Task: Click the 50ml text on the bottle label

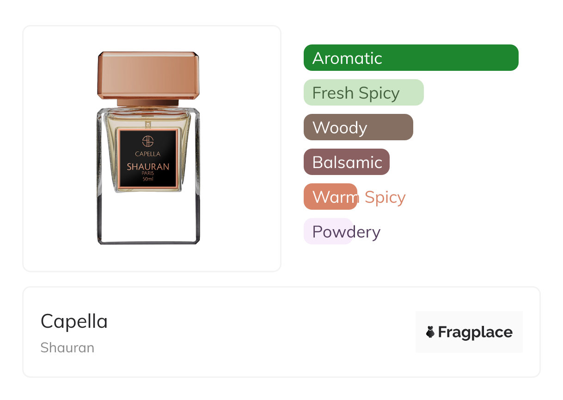Action: 148,179
